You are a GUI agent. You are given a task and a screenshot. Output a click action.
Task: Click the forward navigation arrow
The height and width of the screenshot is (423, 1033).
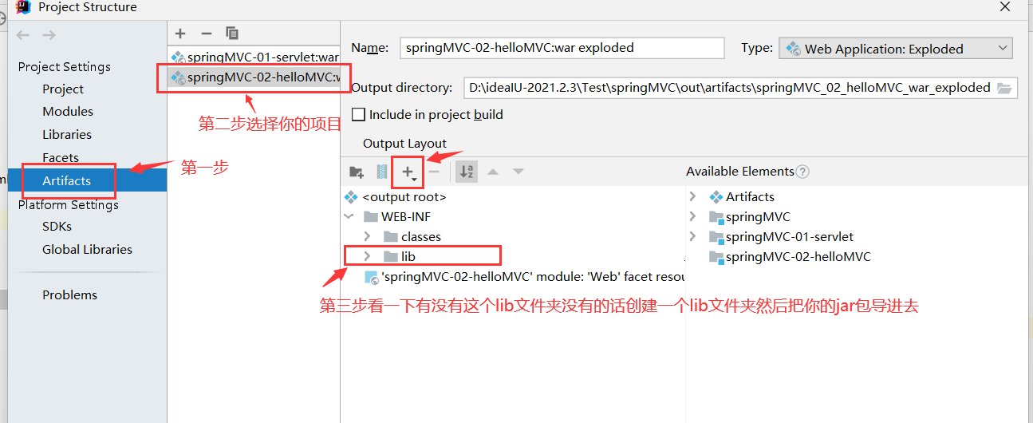(x=49, y=35)
